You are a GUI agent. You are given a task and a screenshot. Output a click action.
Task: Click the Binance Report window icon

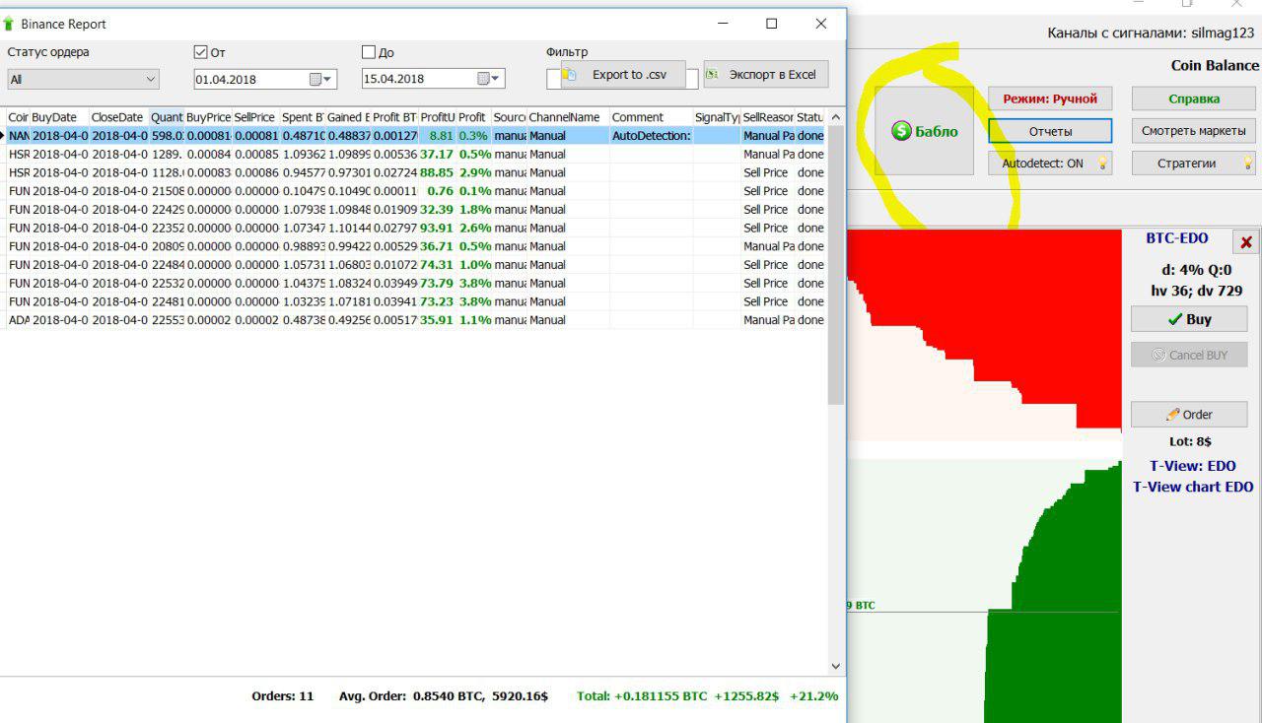(10, 24)
